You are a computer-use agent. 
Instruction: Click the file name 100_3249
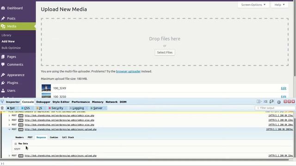(x=60, y=88)
